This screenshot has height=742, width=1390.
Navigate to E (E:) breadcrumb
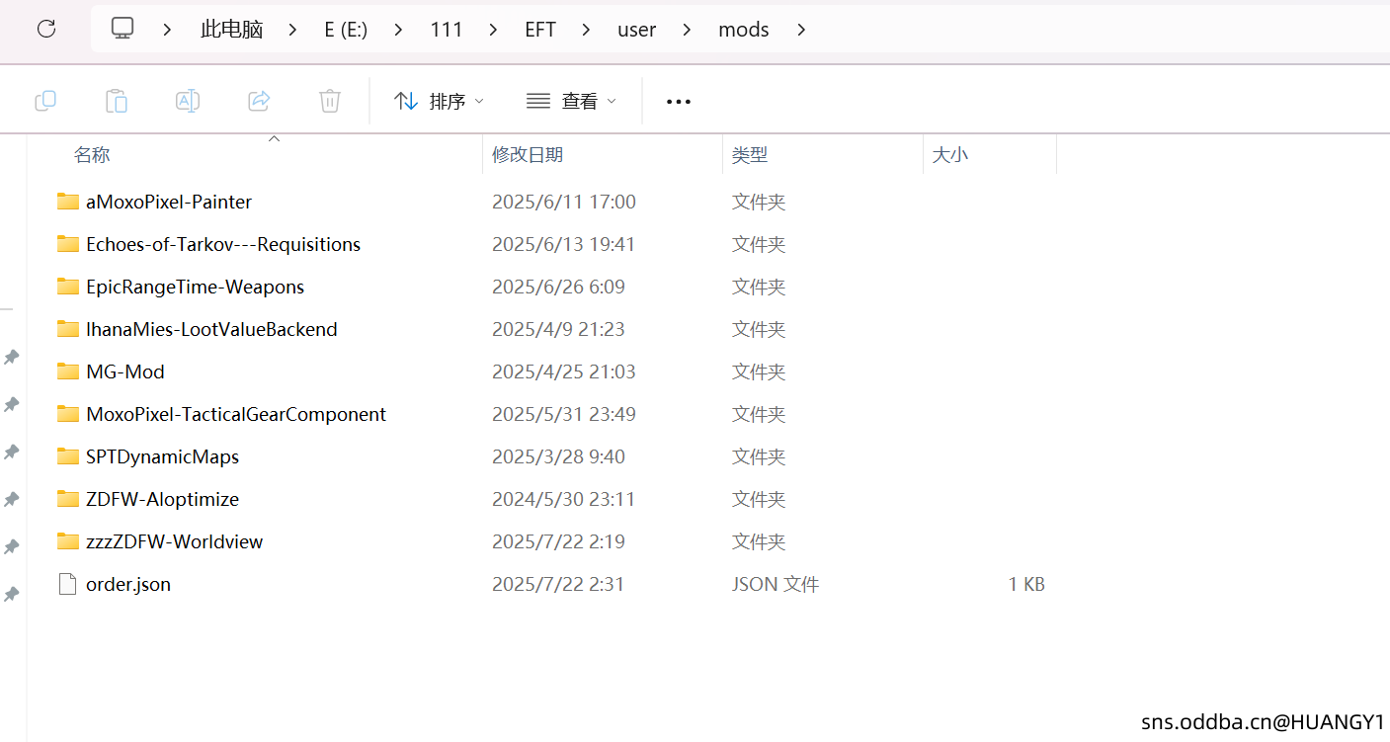point(346,30)
